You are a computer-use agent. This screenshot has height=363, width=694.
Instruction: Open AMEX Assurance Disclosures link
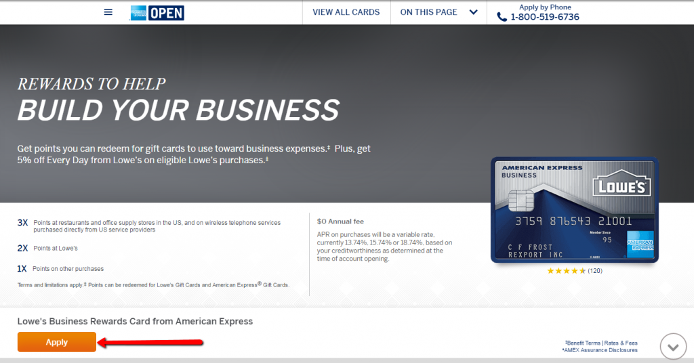click(x=600, y=349)
